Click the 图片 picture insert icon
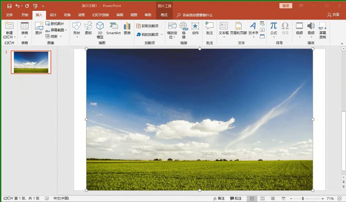Screen dimensions: 346x202 coord(39,28)
